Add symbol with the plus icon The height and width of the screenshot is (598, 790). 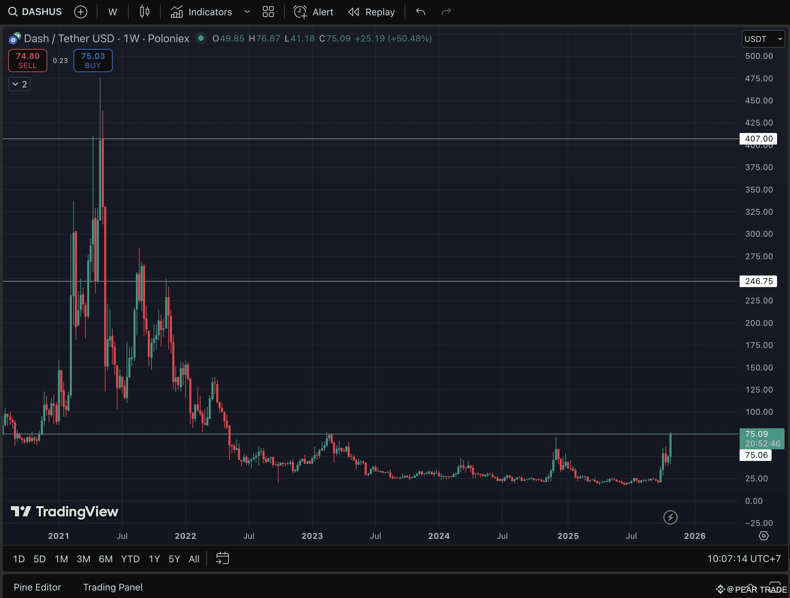(81, 12)
